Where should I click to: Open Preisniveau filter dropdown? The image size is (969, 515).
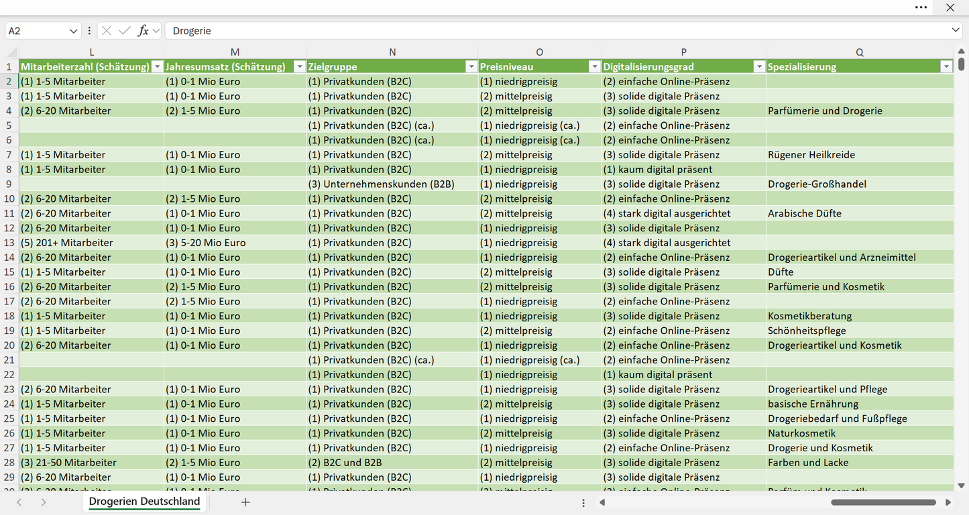[x=594, y=67]
